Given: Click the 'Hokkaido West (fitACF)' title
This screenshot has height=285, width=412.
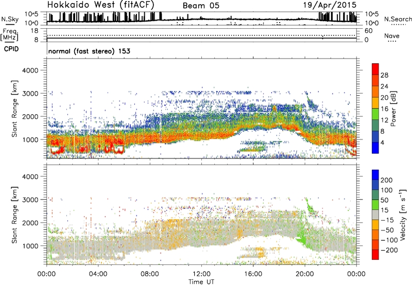Looking at the screenshot, I should (100, 5).
